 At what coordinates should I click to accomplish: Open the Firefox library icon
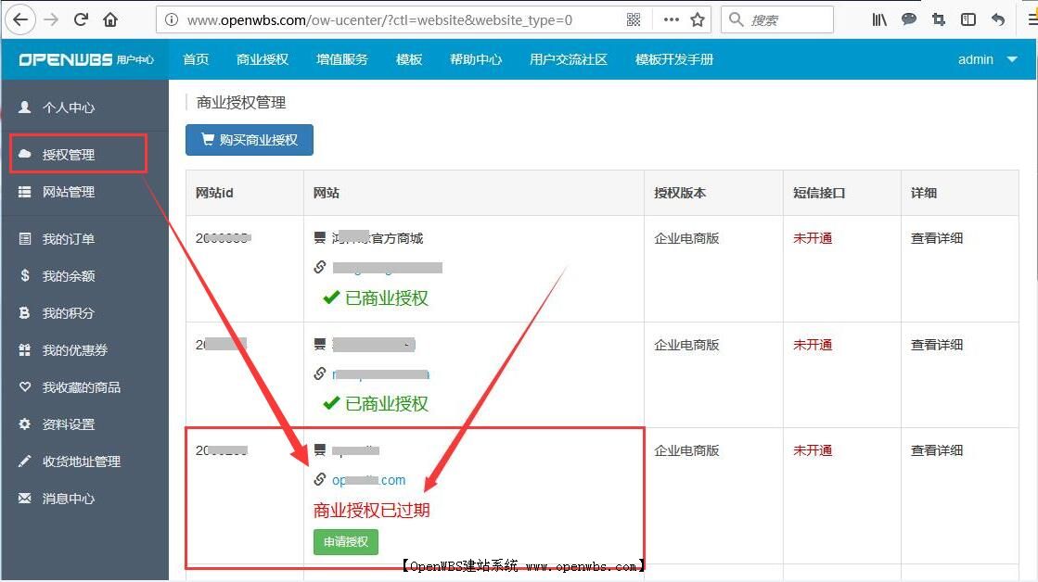878,19
